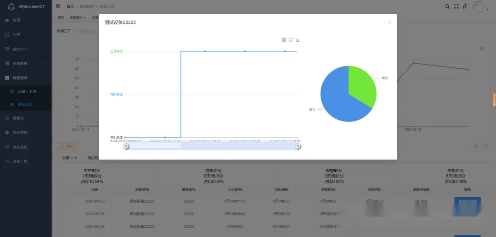
Task: Click right handle of chart zoom slider
Action: coord(298,146)
